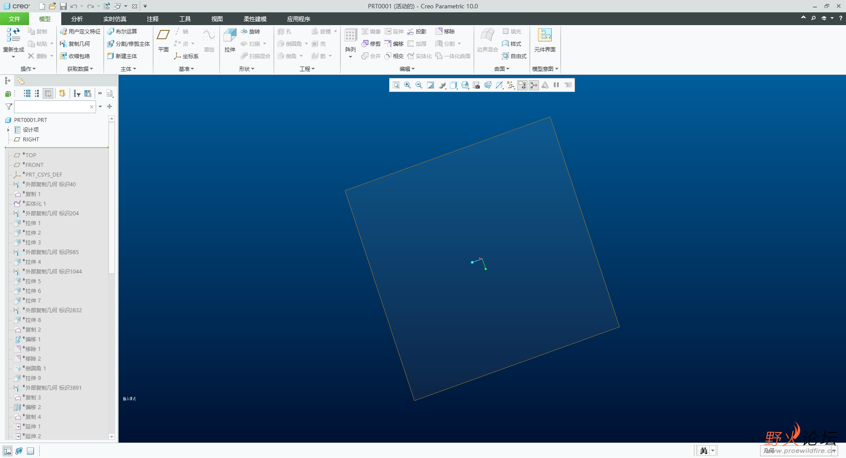
Task: Click the pause simulation button in graphics toolbar
Action: click(557, 85)
